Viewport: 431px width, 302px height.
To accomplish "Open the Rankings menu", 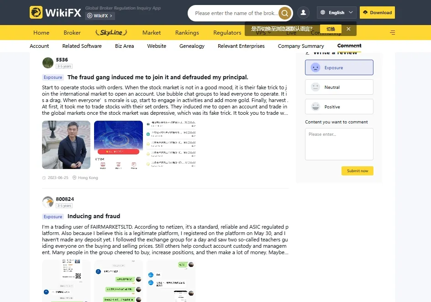I will click(x=187, y=33).
